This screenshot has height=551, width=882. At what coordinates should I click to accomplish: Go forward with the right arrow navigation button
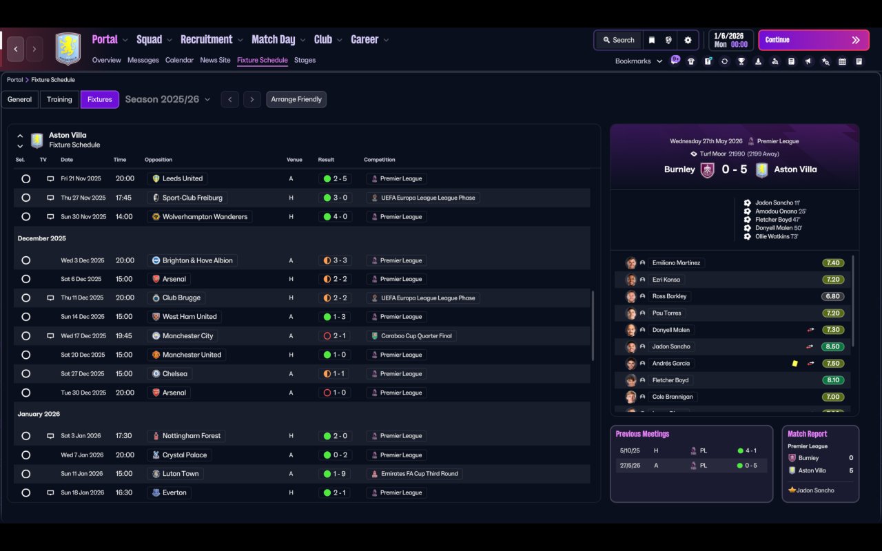point(34,49)
